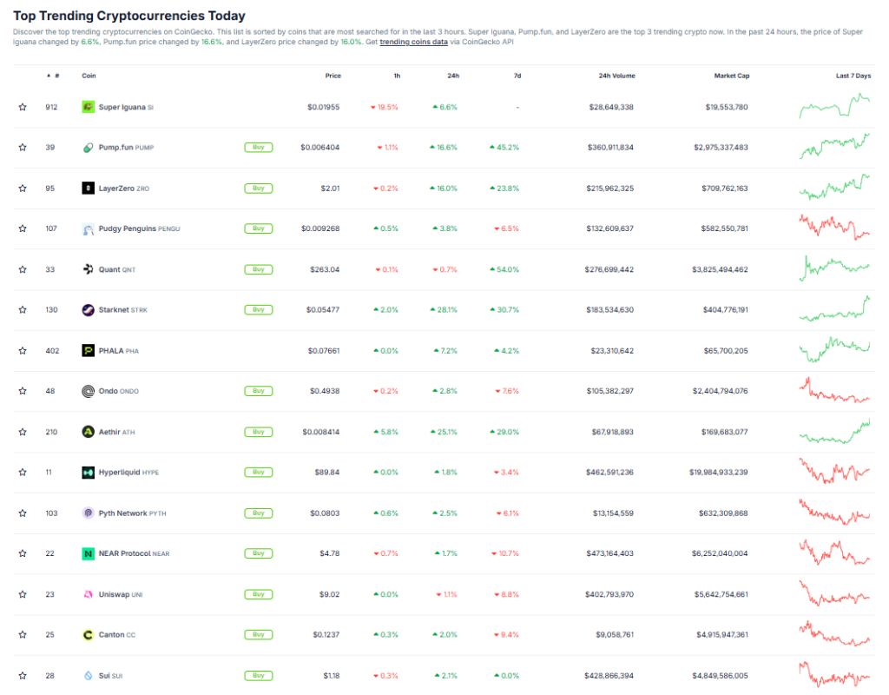Sort by the Market Cap column header

click(731, 76)
